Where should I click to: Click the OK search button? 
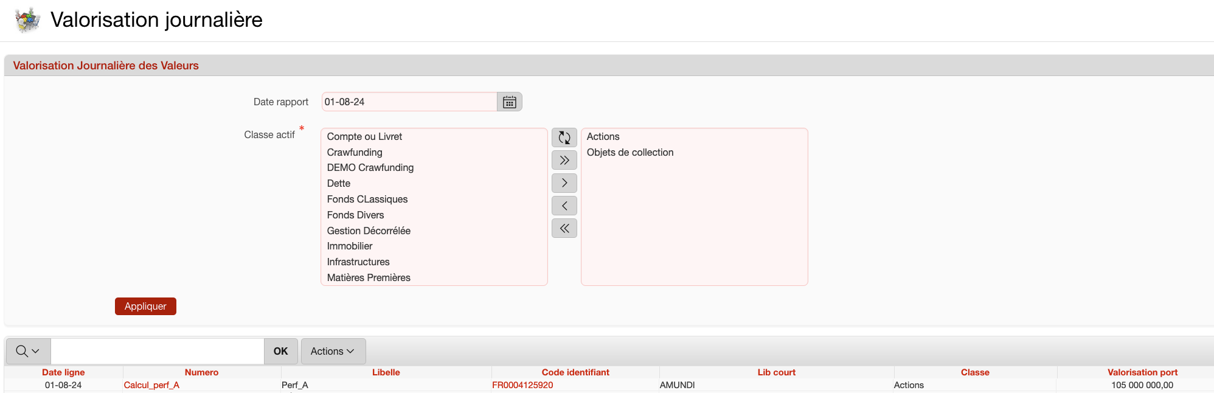pyautogui.click(x=280, y=351)
